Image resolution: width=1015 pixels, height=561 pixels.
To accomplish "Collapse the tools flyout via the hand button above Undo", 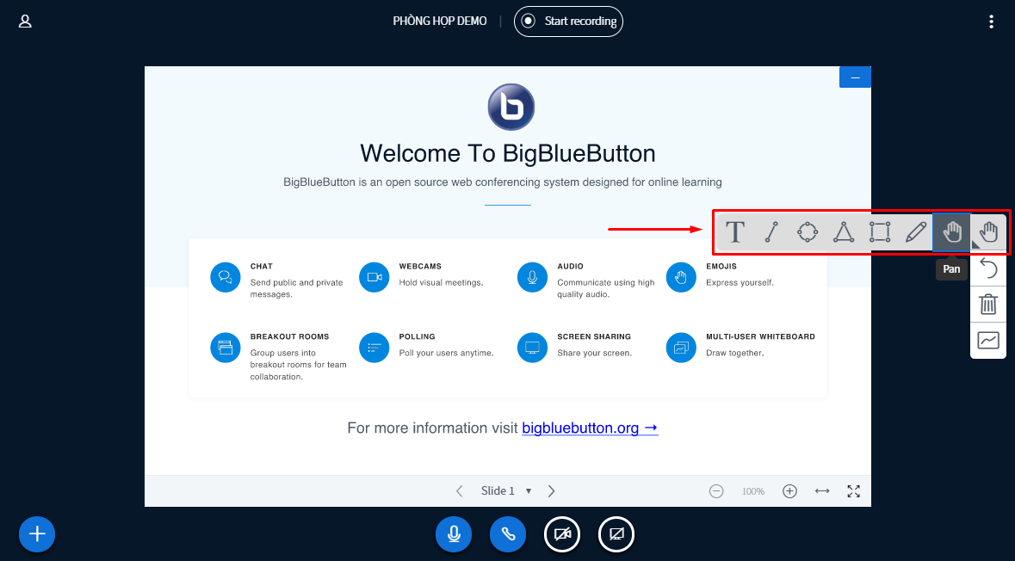I will point(988,231).
